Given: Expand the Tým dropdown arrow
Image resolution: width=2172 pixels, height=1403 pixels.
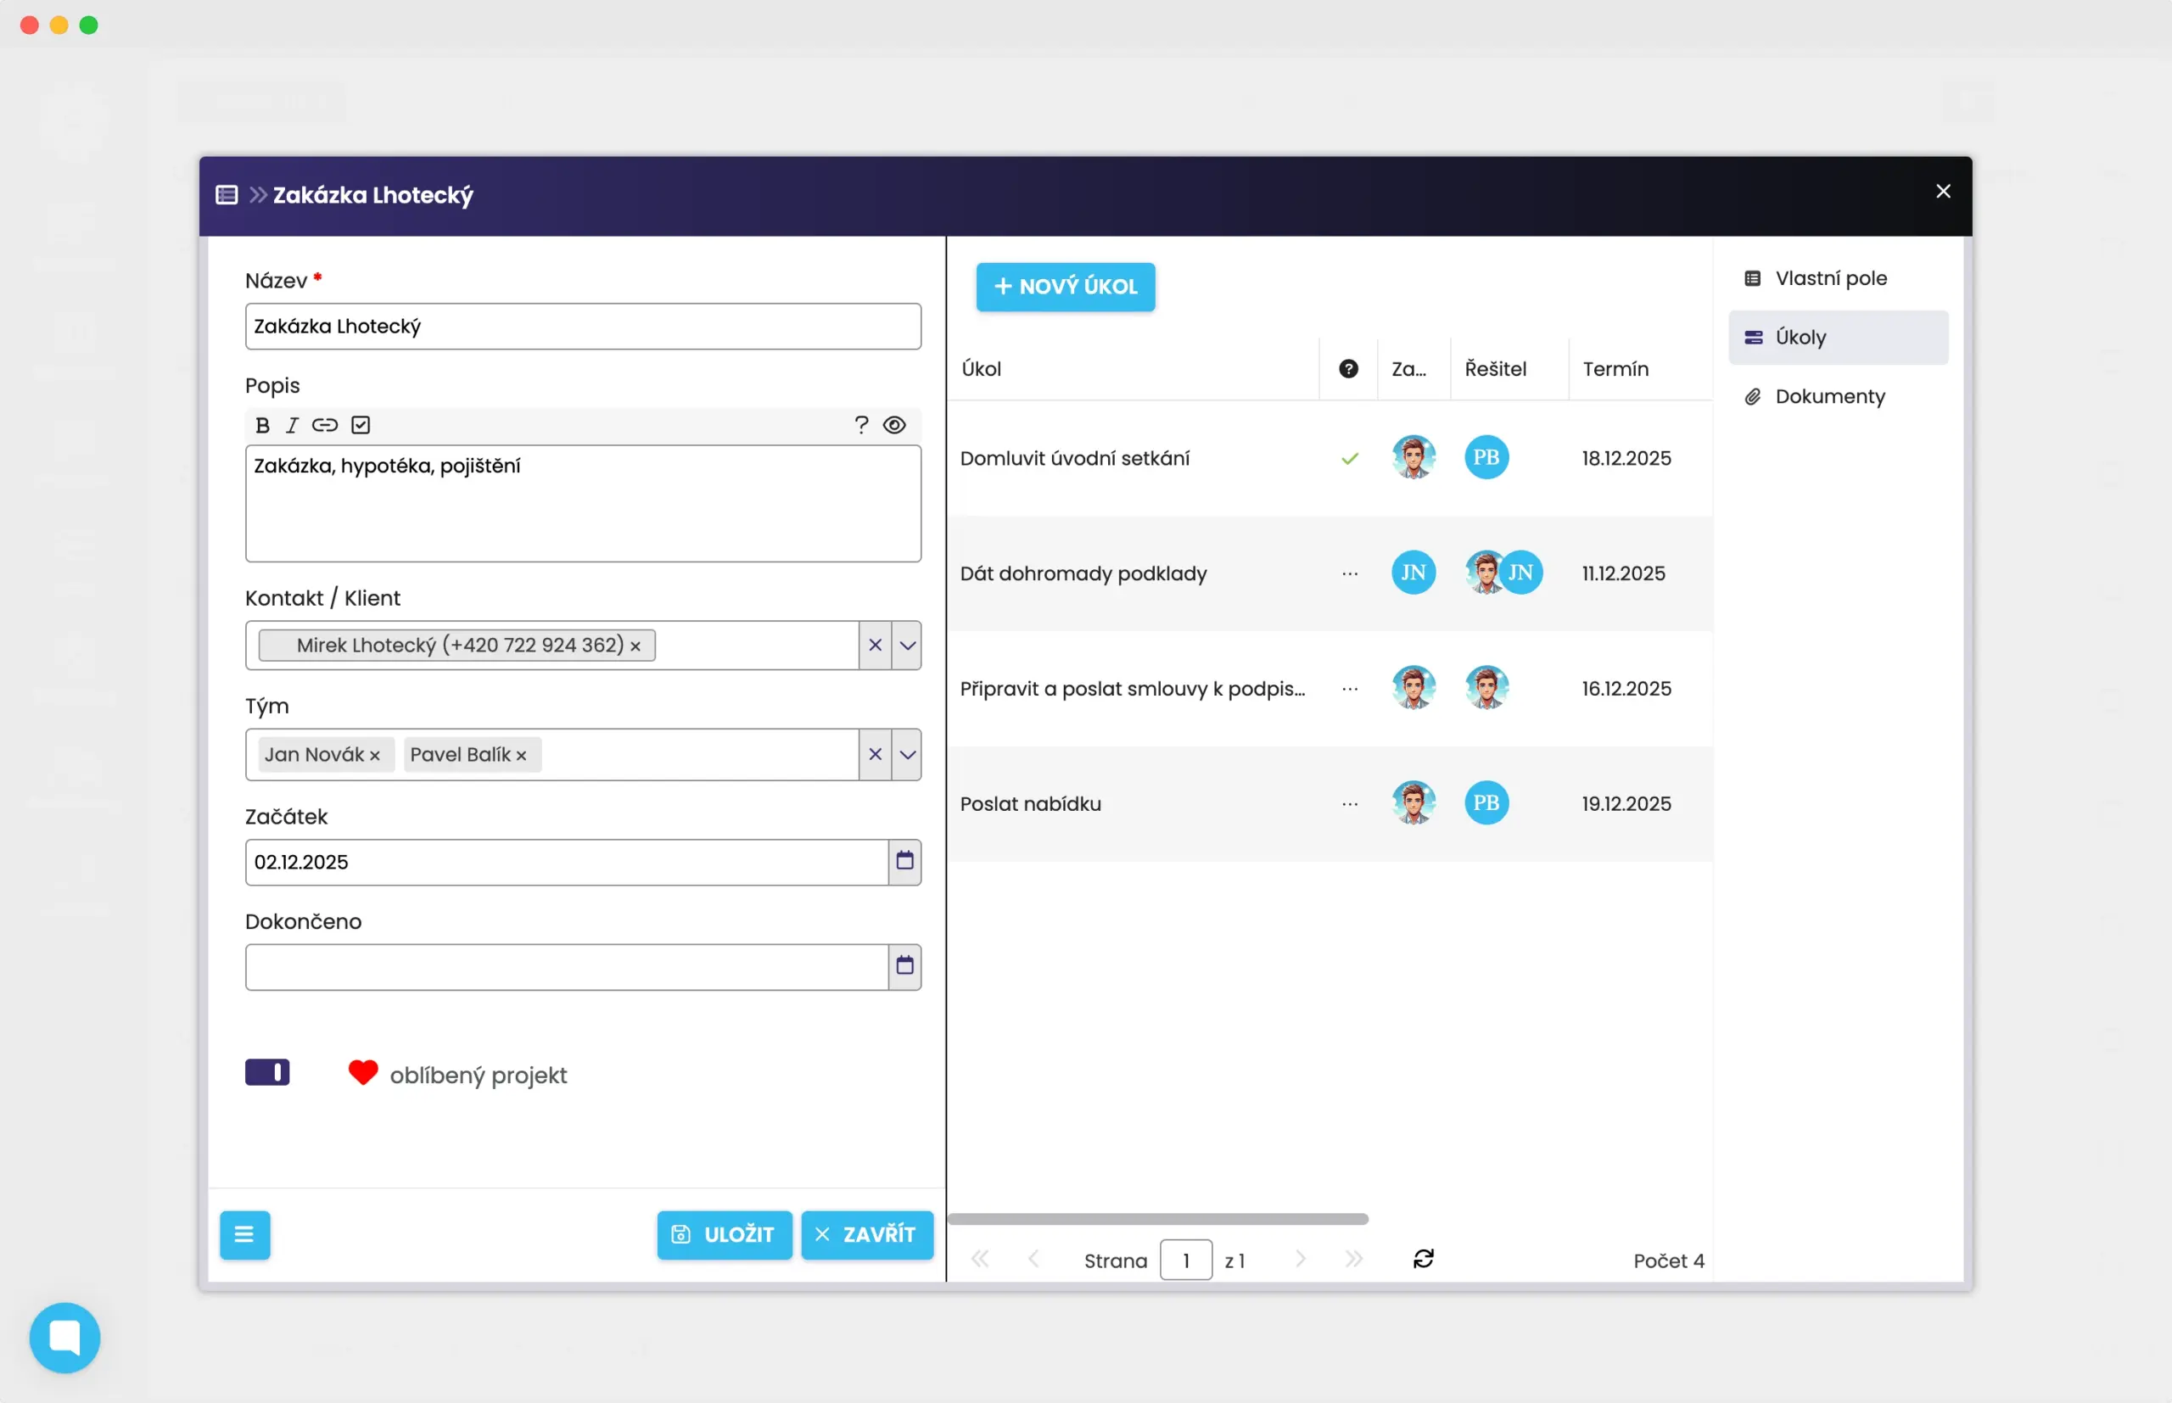Looking at the screenshot, I should (x=906, y=754).
